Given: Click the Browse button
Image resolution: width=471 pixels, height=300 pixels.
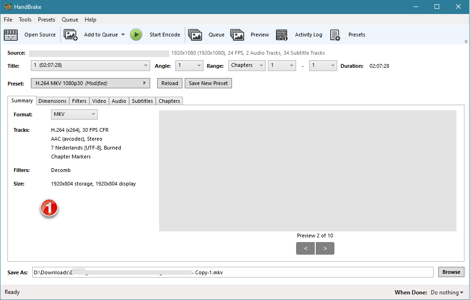Looking at the screenshot, I should (451, 272).
